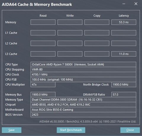Click the CPU Multiplier label
The height and width of the screenshot is (136, 142).
pos(15,84)
